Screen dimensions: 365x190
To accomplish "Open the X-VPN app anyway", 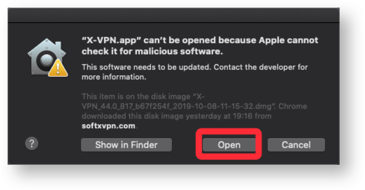I will point(229,145).
